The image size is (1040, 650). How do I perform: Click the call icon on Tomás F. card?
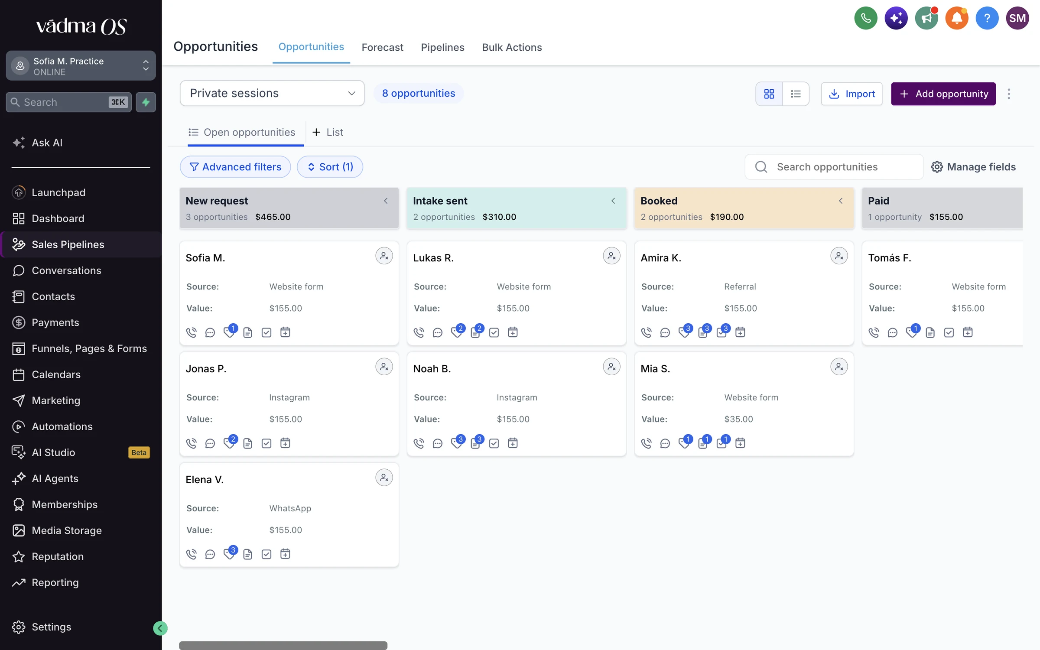coord(874,332)
